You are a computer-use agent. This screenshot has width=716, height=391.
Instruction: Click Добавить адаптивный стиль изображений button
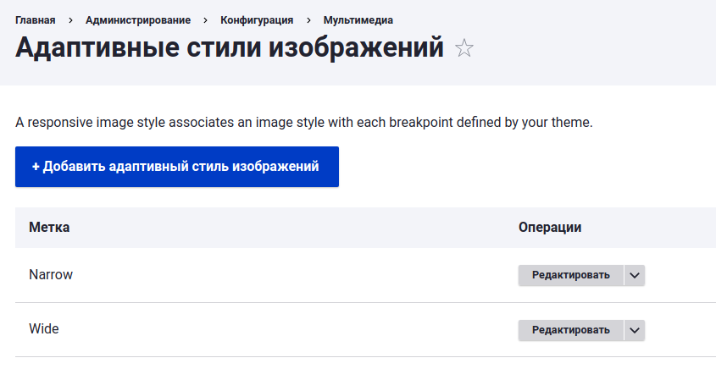[x=177, y=167]
